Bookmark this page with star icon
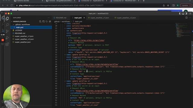Screen dimensions: 193x108 tap(168, 5)
